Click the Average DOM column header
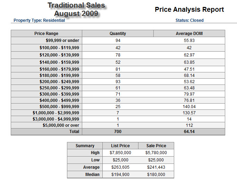Image resolution: width=237 pixels, height=186 pixels. [x=189, y=34]
